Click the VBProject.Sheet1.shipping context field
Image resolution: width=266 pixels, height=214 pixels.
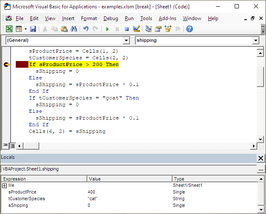129,169
